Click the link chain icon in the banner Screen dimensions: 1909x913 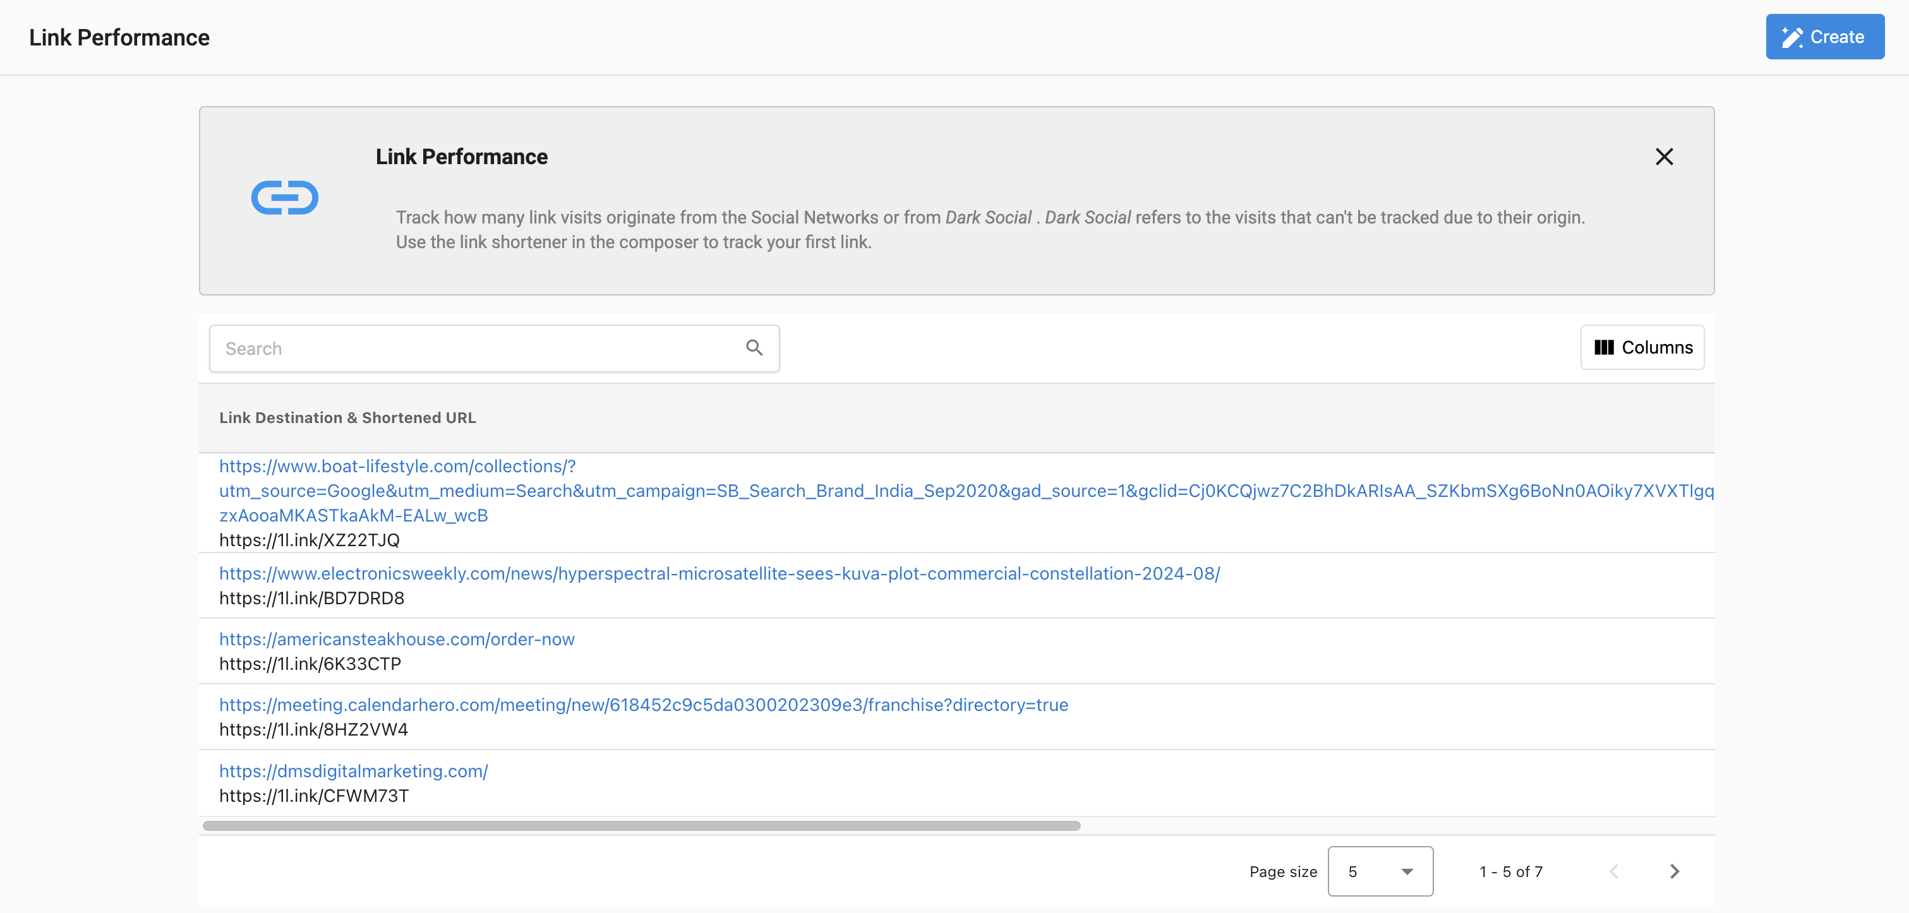point(286,197)
